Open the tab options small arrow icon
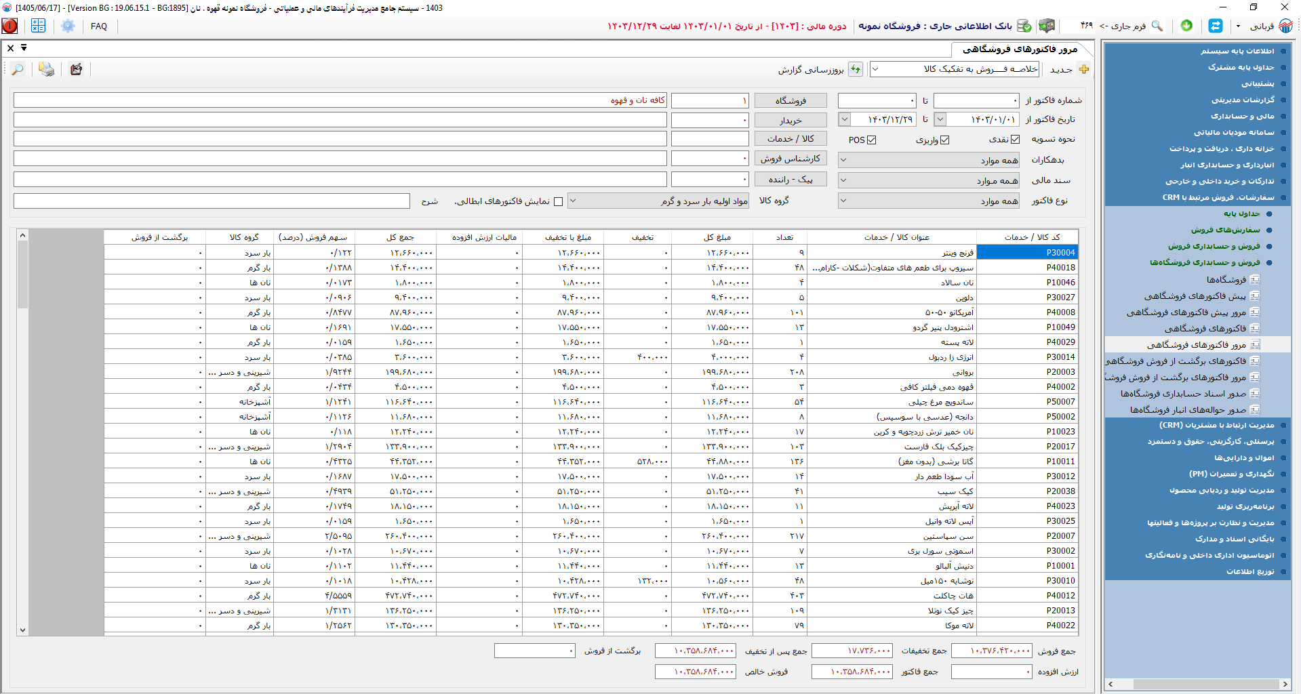 [24, 47]
